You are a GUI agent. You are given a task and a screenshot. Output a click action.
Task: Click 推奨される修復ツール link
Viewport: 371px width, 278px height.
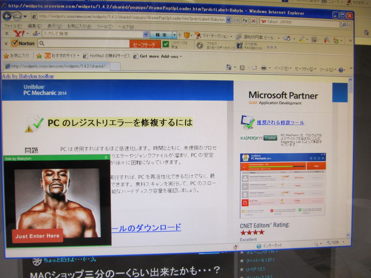tap(280, 122)
